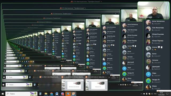Click the PowerPoint icon on the outermost taskbar
171x96 pixels.
(x=73, y=94)
